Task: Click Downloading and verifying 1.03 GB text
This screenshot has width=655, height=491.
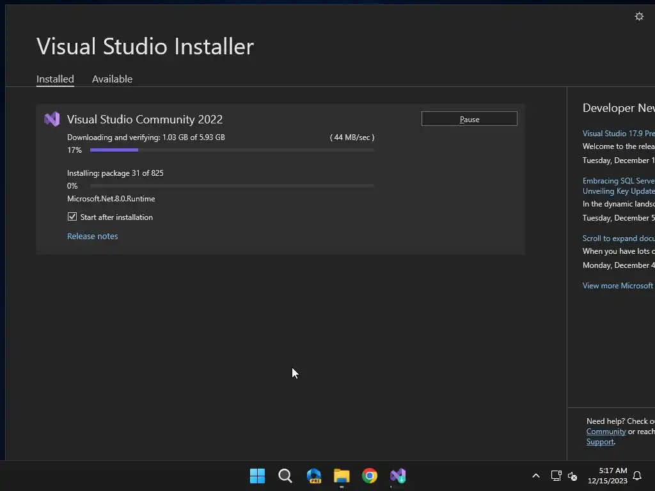Action: [x=146, y=137]
